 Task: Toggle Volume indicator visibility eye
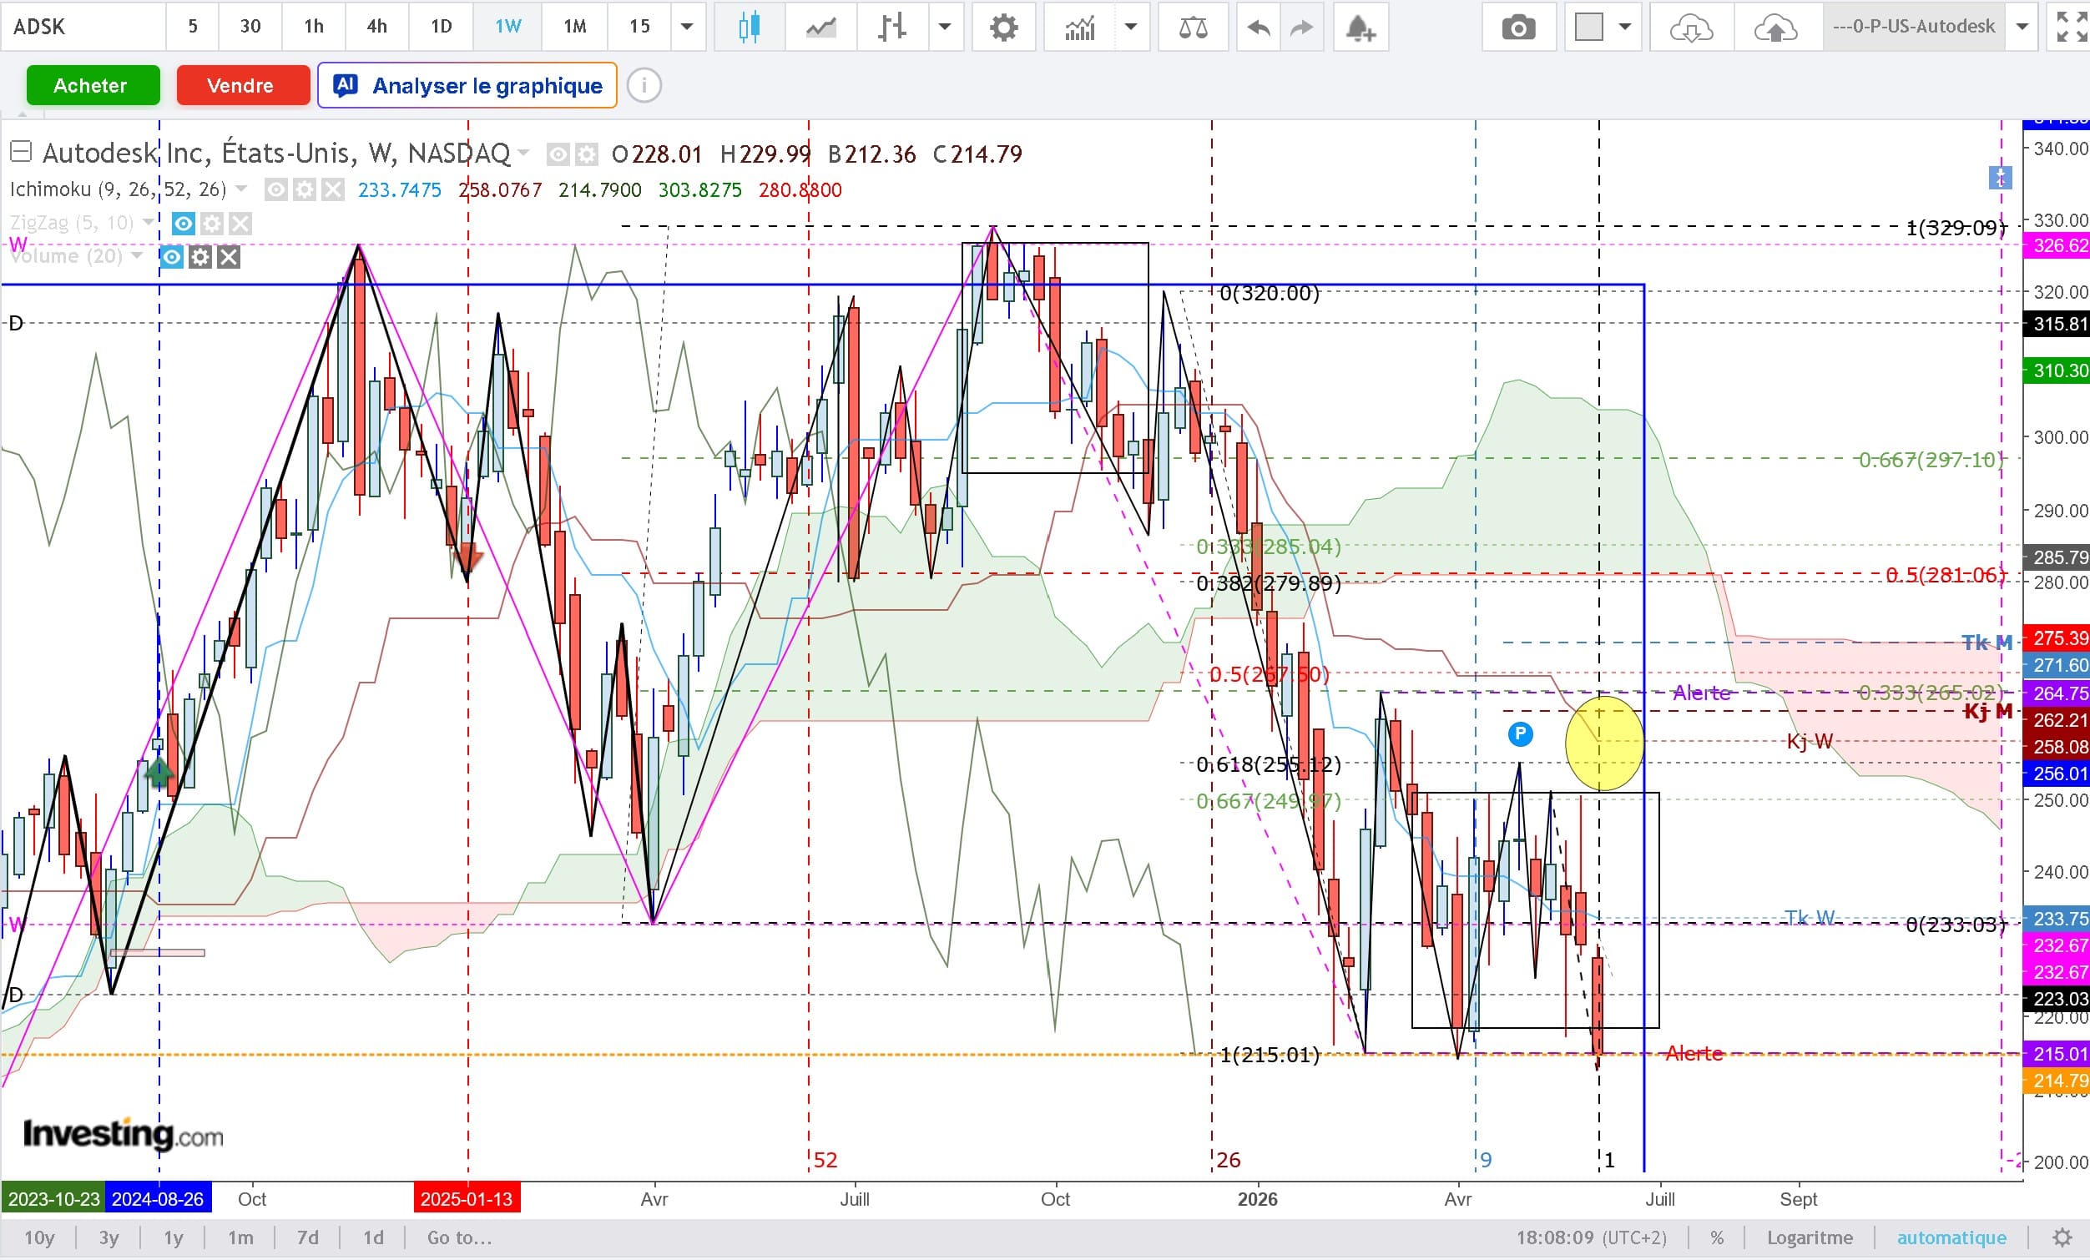tap(171, 257)
